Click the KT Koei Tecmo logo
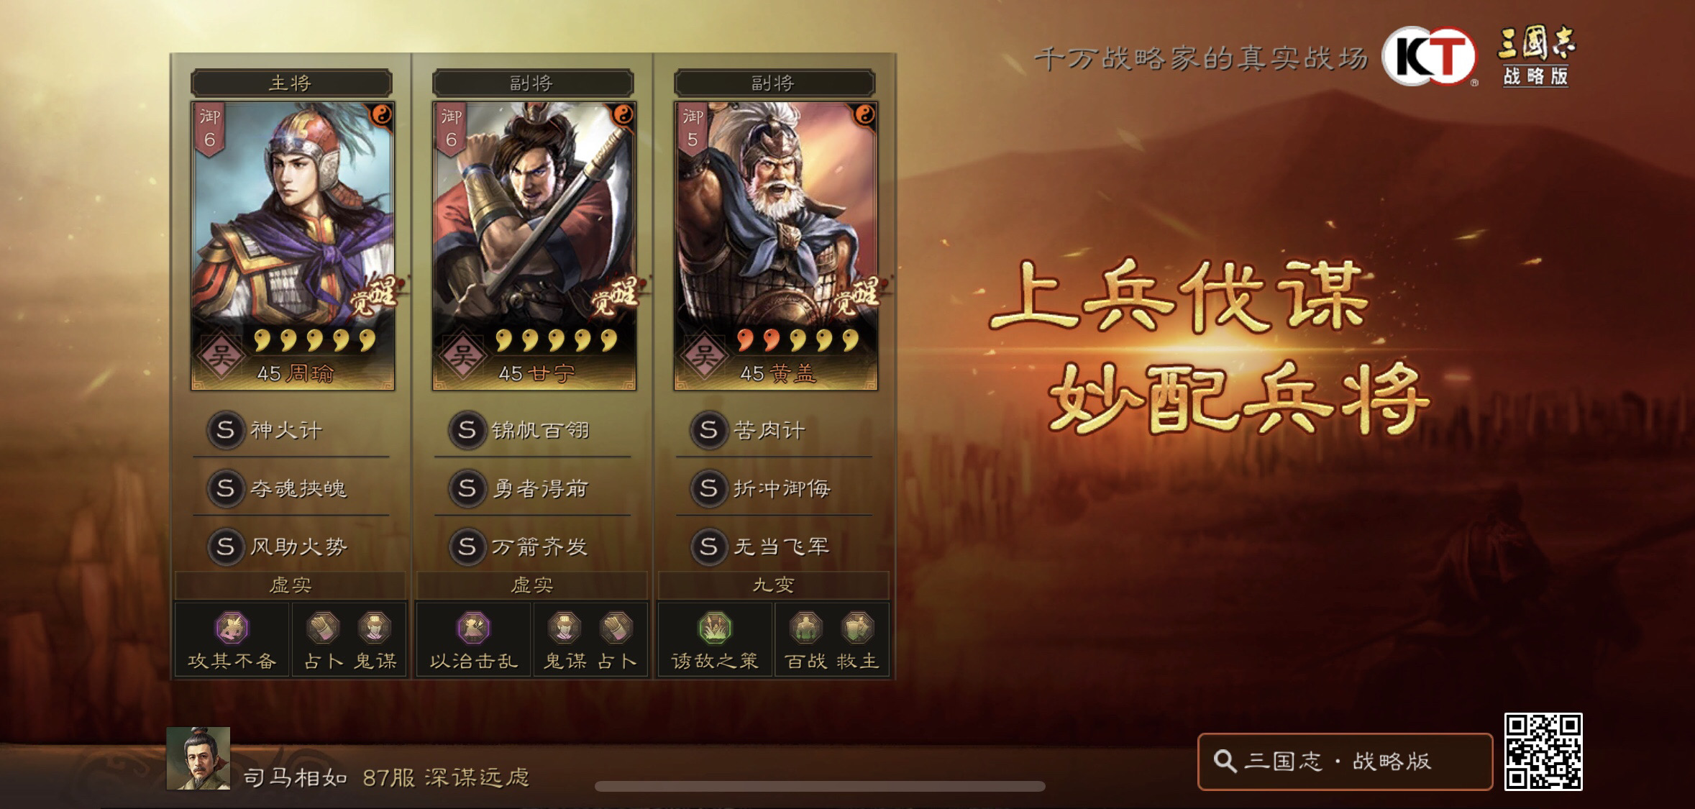Screen dimensions: 1695x809 pyautogui.click(x=1430, y=57)
